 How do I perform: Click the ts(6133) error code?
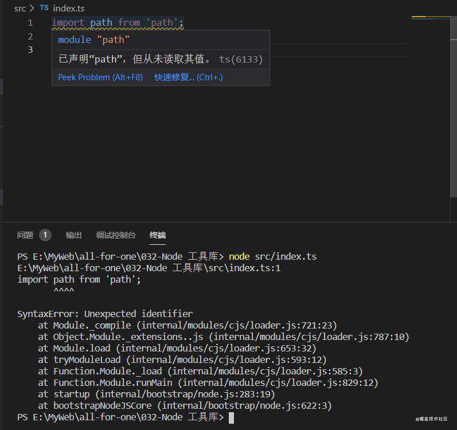(x=241, y=60)
